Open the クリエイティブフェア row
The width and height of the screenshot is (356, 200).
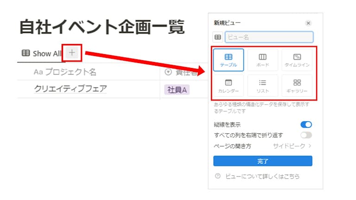pos(70,89)
